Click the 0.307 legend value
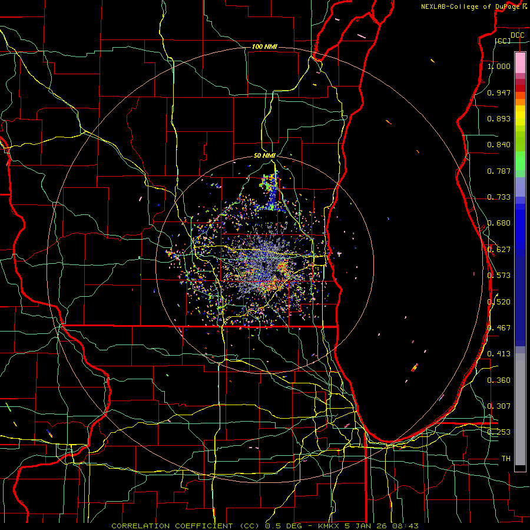 pos(499,406)
